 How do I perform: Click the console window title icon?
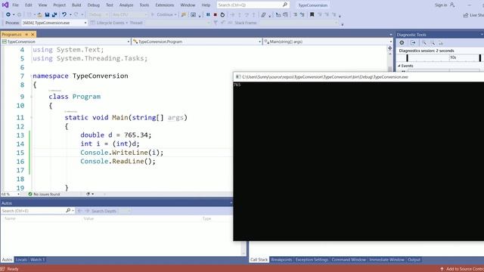tap(238, 77)
